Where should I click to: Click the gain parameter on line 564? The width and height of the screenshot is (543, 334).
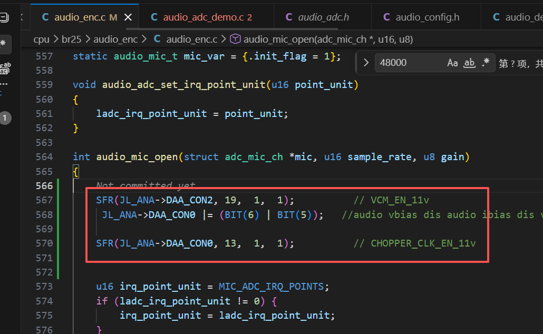point(452,157)
